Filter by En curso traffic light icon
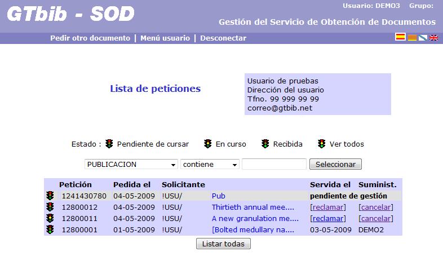The height and width of the screenshot is (265, 443). (x=207, y=144)
